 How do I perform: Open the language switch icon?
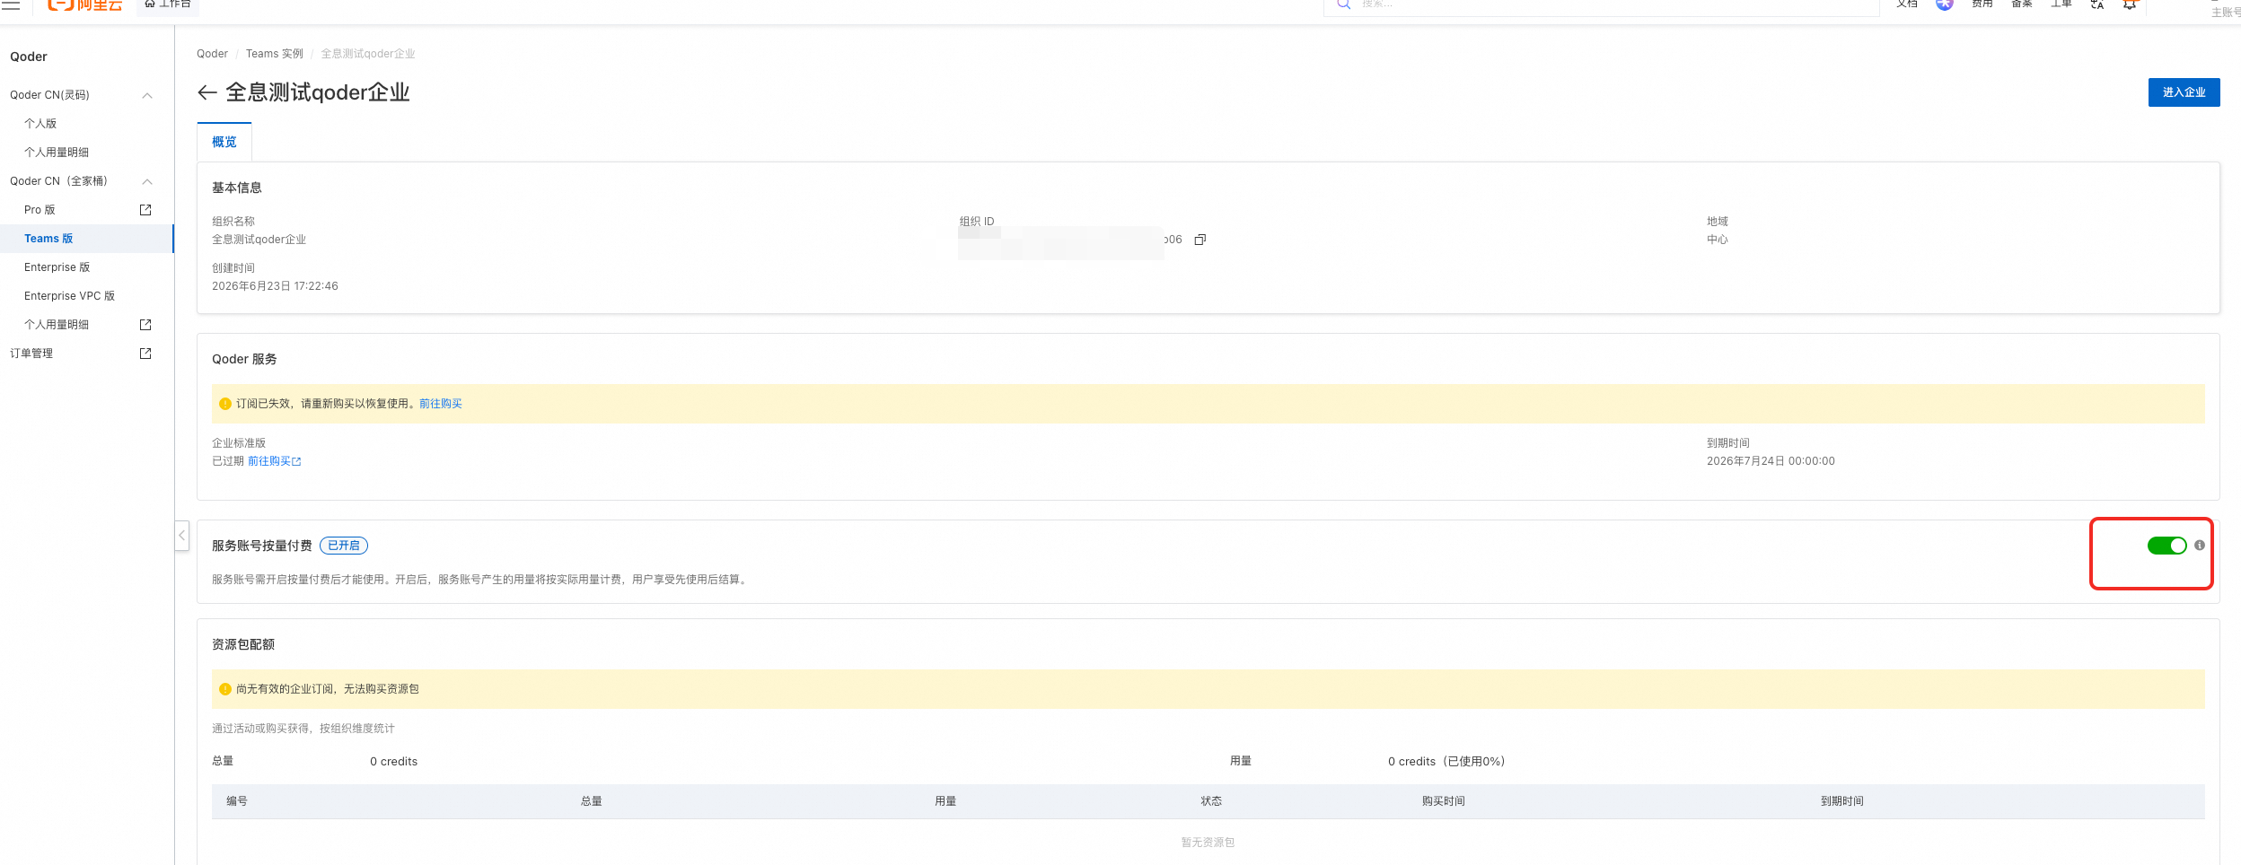click(2097, 4)
